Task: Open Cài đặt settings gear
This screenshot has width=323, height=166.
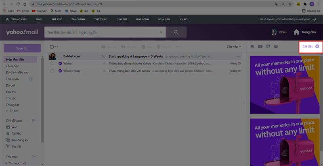Action: pos(311,47)
